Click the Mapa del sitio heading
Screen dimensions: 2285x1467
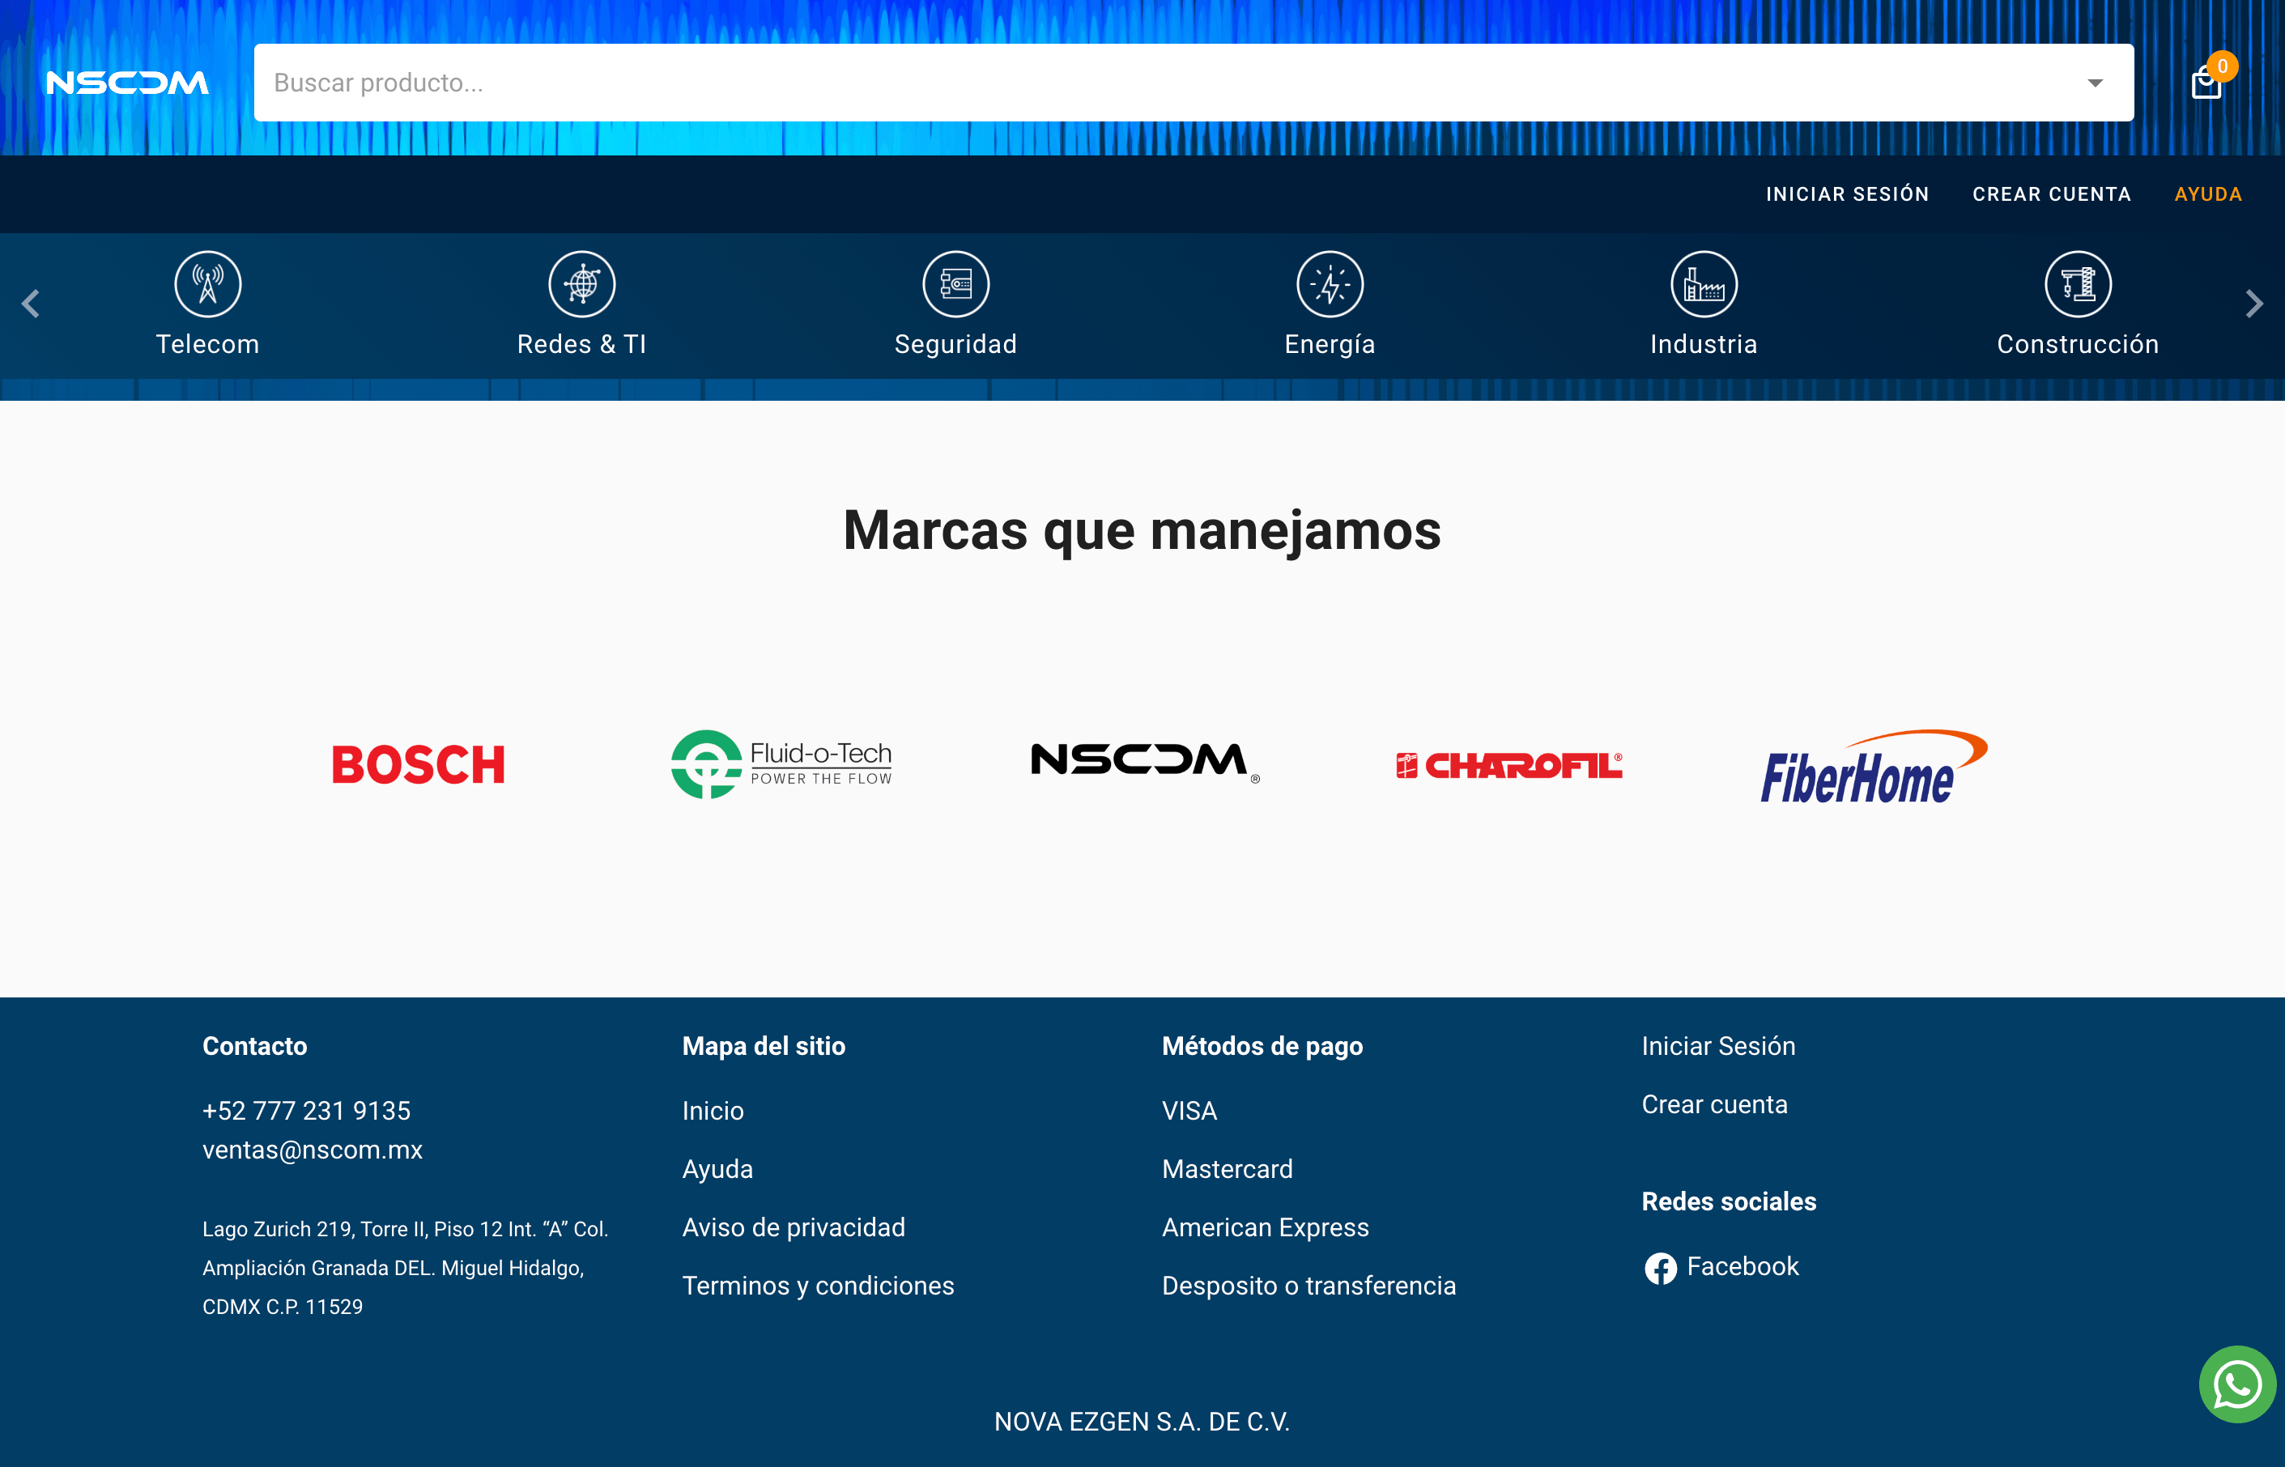pos(763,1046)
